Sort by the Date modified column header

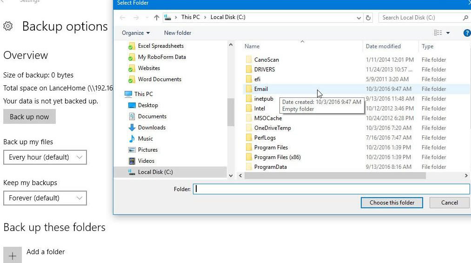tap(383, 46)
